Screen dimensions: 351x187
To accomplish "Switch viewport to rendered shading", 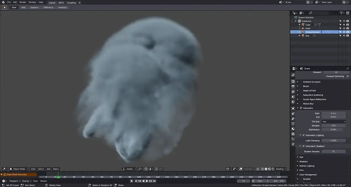I will click(273, 169).
